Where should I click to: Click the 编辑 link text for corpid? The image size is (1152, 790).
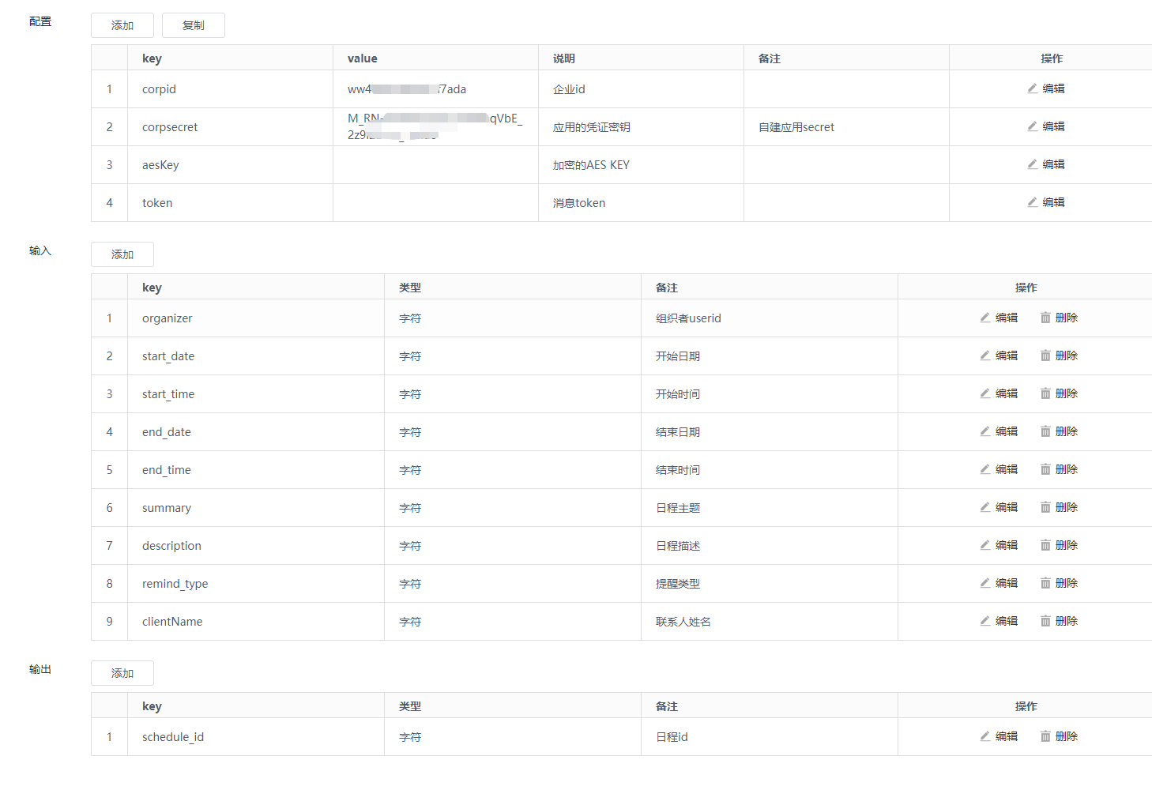pyautogui.click(x=1054, y=88)
